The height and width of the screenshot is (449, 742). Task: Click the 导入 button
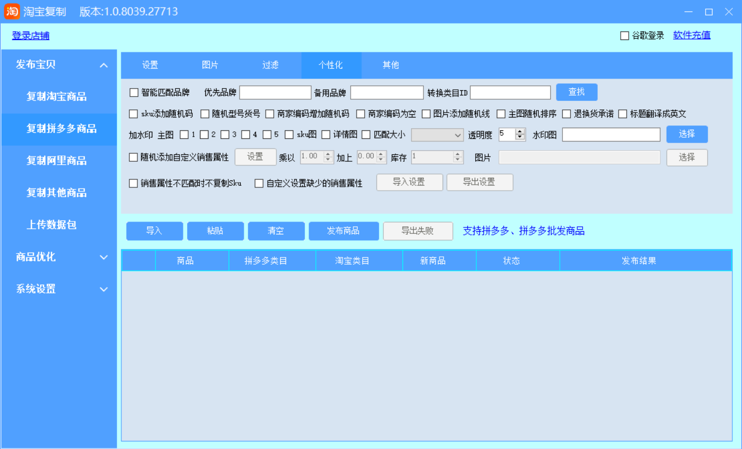pos(154,231)
